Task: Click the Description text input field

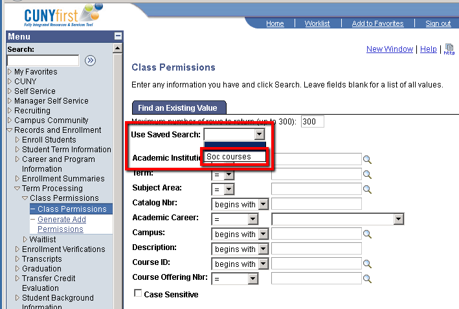Action: (x=316, y=249)
